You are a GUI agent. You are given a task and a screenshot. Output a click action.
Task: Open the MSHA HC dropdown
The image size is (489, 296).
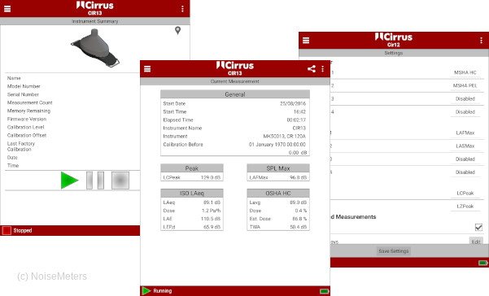coord(465,72)
